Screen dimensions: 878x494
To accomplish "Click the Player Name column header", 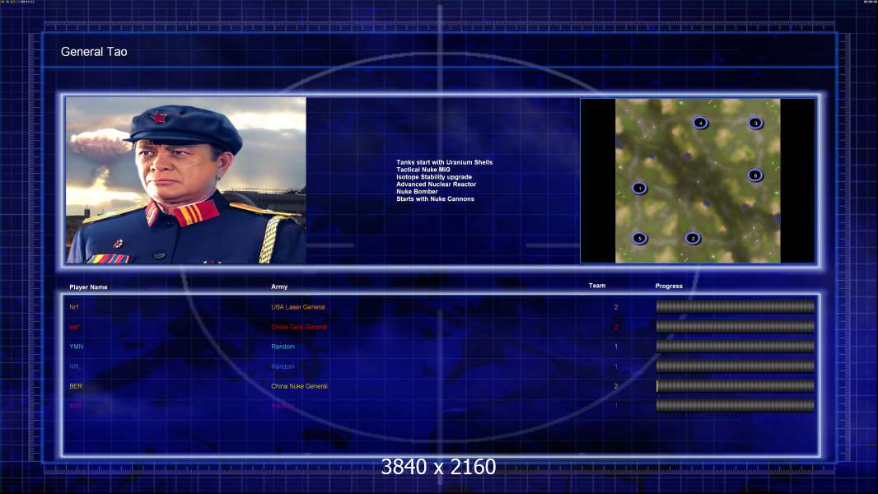I will [88, 287].
